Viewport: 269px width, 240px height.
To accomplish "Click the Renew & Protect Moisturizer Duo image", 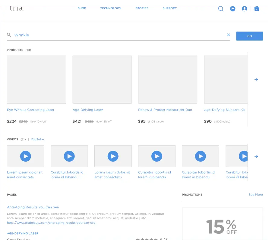I will coord(168,79).
